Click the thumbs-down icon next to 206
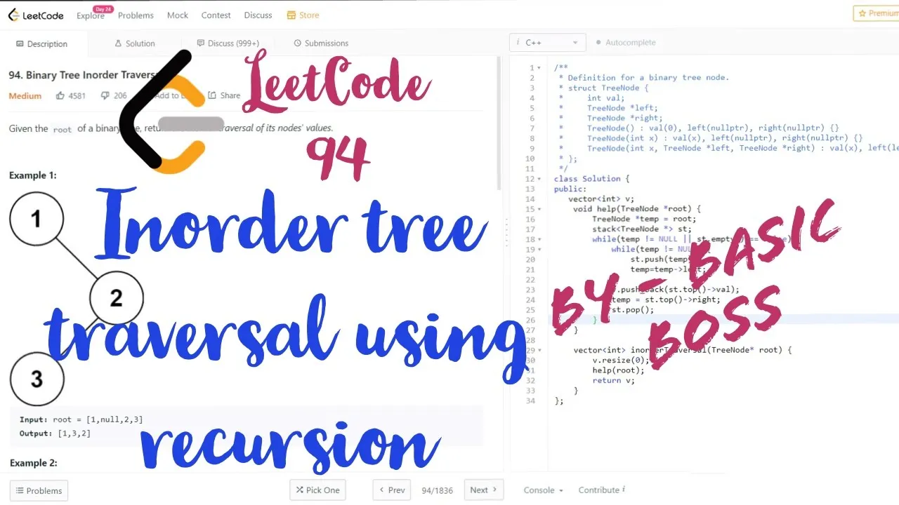The height and width of the screenshot is (505, 899). coord(105,95)
